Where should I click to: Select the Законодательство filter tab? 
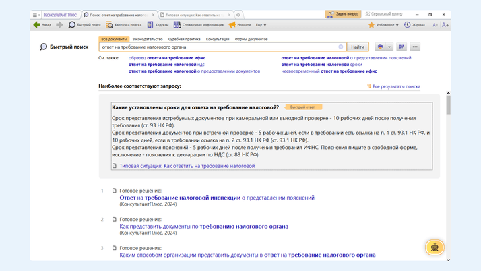click(x=148, y=39)
